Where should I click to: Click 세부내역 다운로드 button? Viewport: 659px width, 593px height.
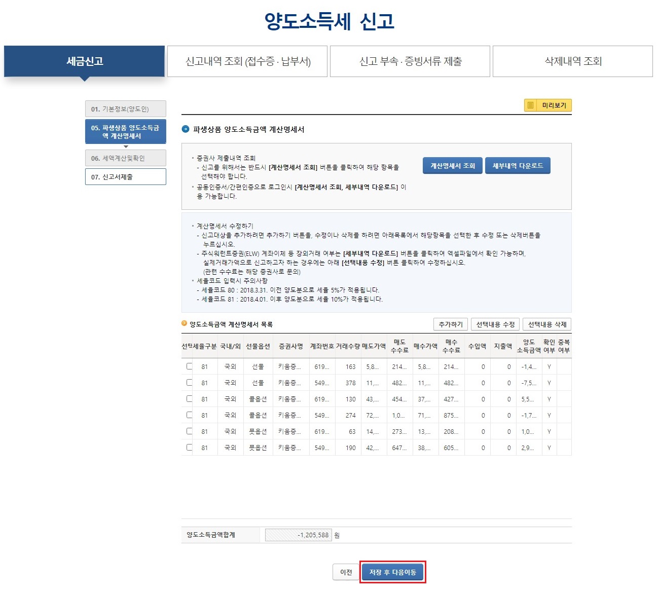(518, 166)
